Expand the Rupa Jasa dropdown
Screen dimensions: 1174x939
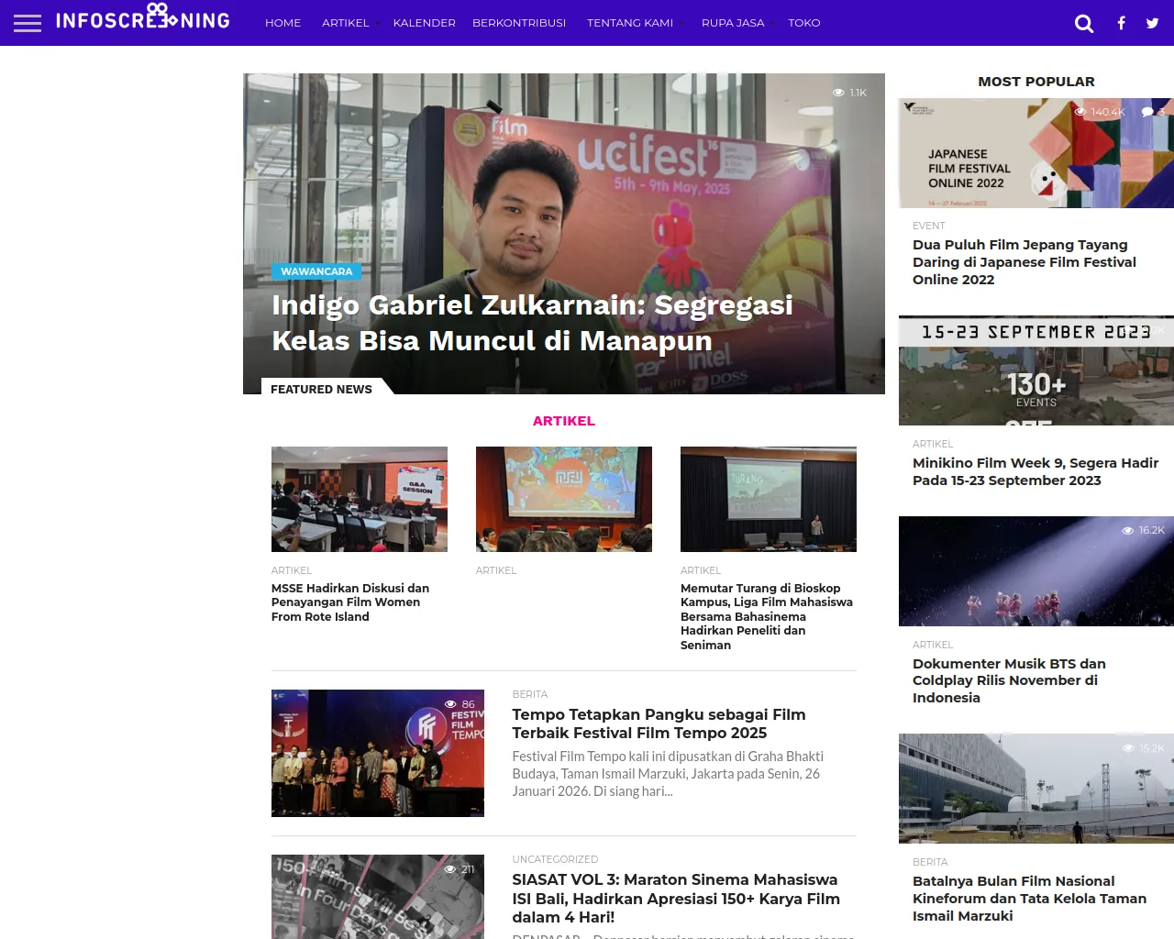pos(733,23)
